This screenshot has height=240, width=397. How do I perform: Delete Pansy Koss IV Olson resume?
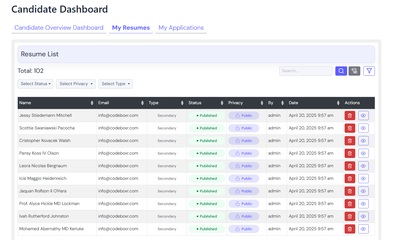click(x=350, y=153)
